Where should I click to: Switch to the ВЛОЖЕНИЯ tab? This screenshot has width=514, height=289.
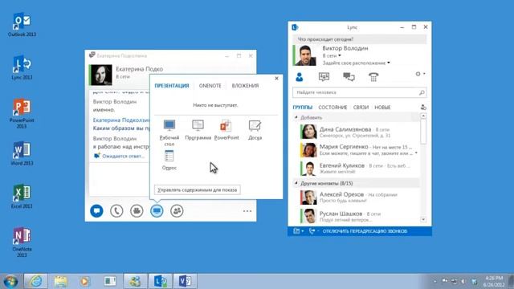click(245, 86)
